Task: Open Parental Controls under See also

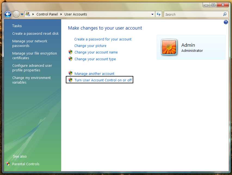Action: click(26, 164)
